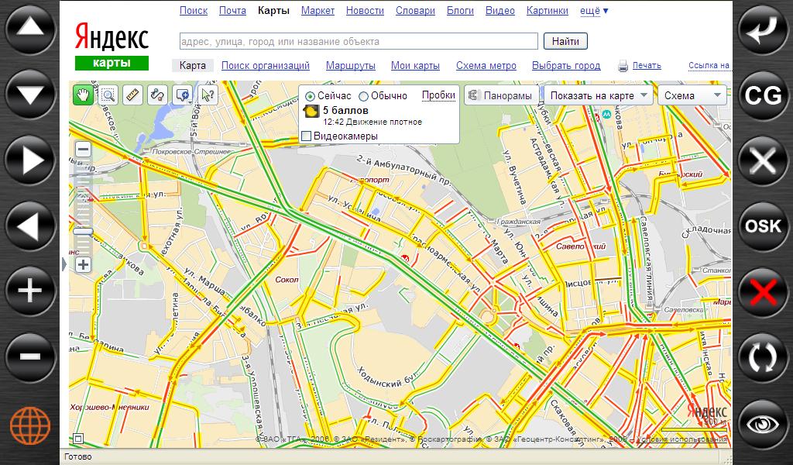Click the Ссылка на link

(x=709, y=65)
